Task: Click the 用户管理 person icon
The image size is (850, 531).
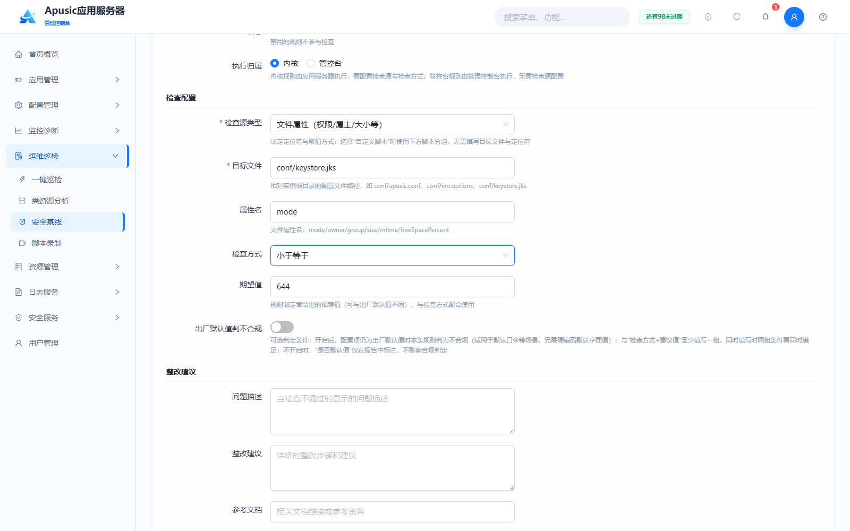Action: pos(19,343)
